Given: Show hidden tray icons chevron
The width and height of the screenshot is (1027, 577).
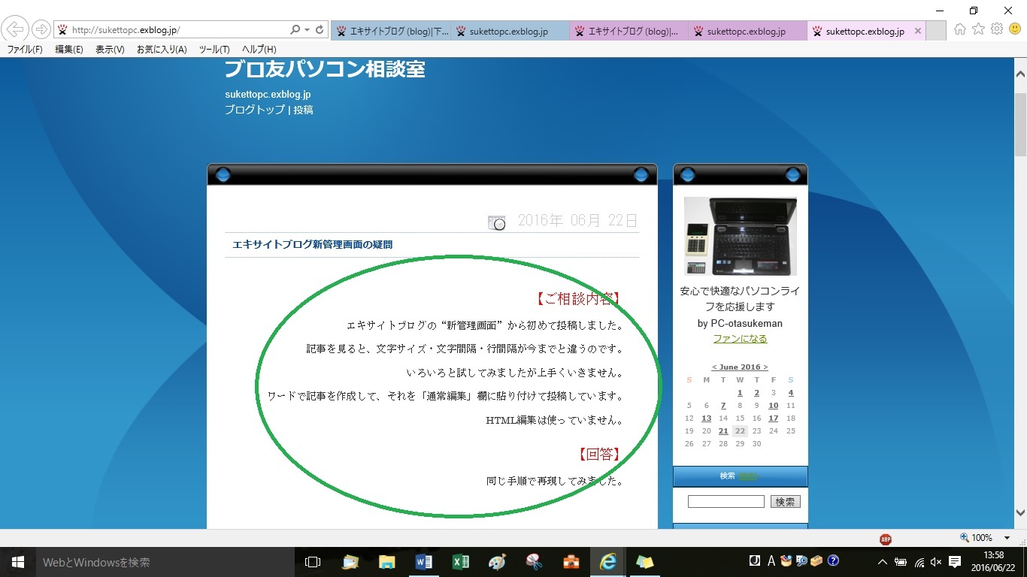Looking at the screenshot, I should click(883, 562).
